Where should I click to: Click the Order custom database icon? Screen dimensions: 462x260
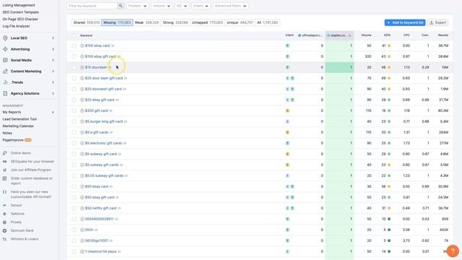[x=5, y=178]
